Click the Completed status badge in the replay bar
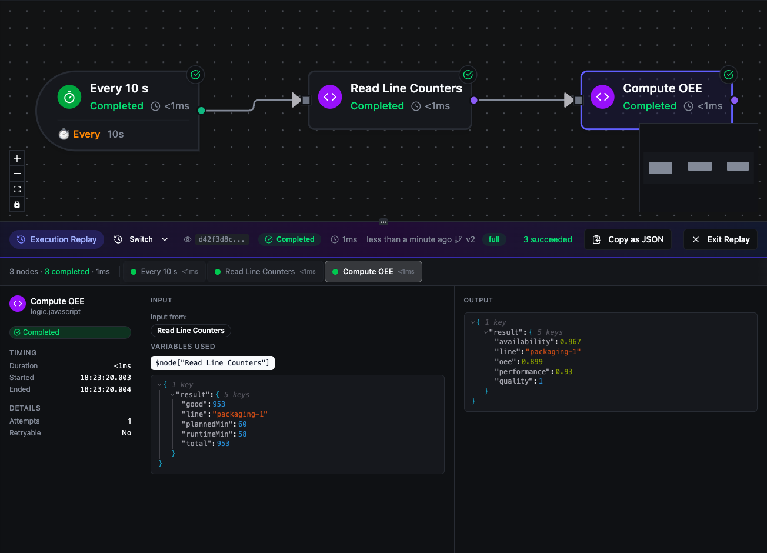The height and width of the screenshot is (553, 767). tap(289, 239)
